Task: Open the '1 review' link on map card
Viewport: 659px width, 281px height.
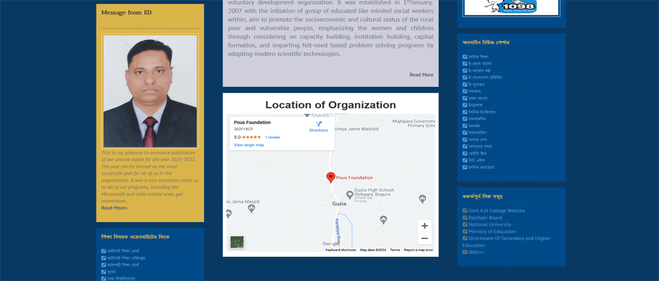Action: [273, 137]
